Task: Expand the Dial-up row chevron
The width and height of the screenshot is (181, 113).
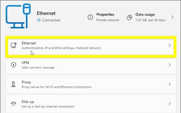Action: pos(170,104)
